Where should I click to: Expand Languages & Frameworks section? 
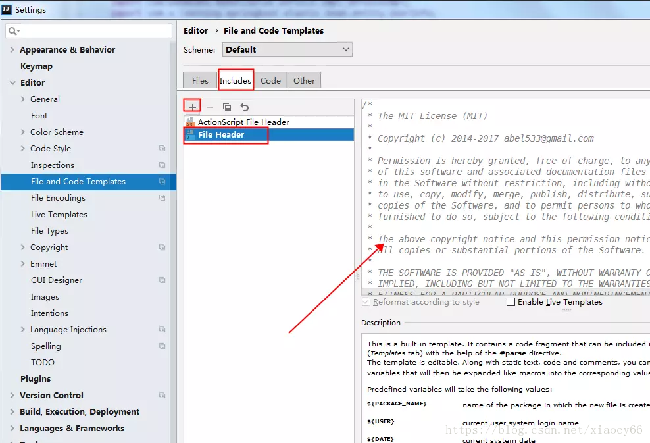[x=12, y=428]
